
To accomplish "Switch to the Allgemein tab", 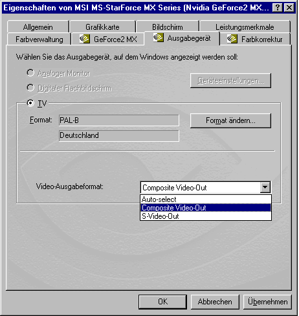I will (x=38, y=27).
